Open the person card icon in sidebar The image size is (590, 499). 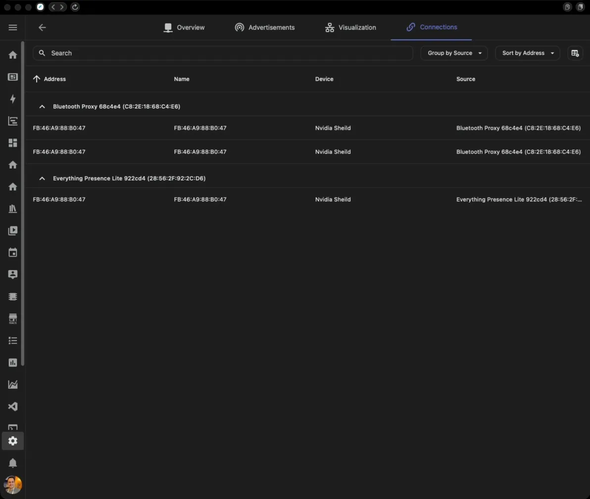(13, 274)
